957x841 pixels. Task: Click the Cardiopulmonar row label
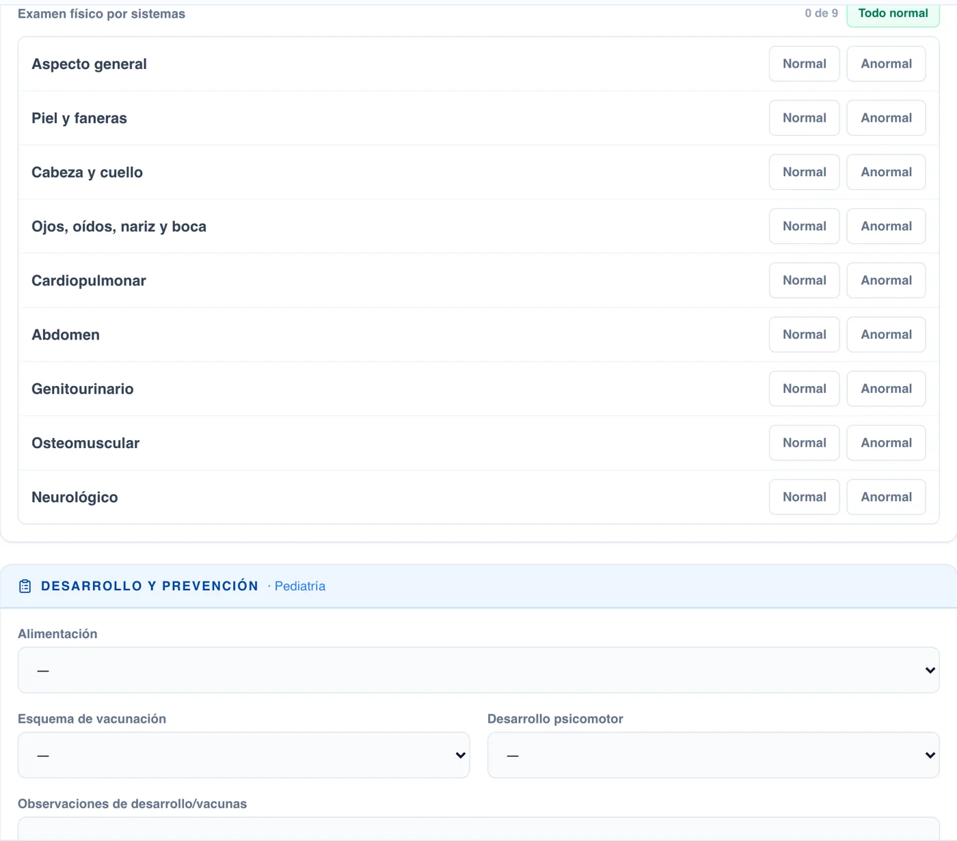89,281
